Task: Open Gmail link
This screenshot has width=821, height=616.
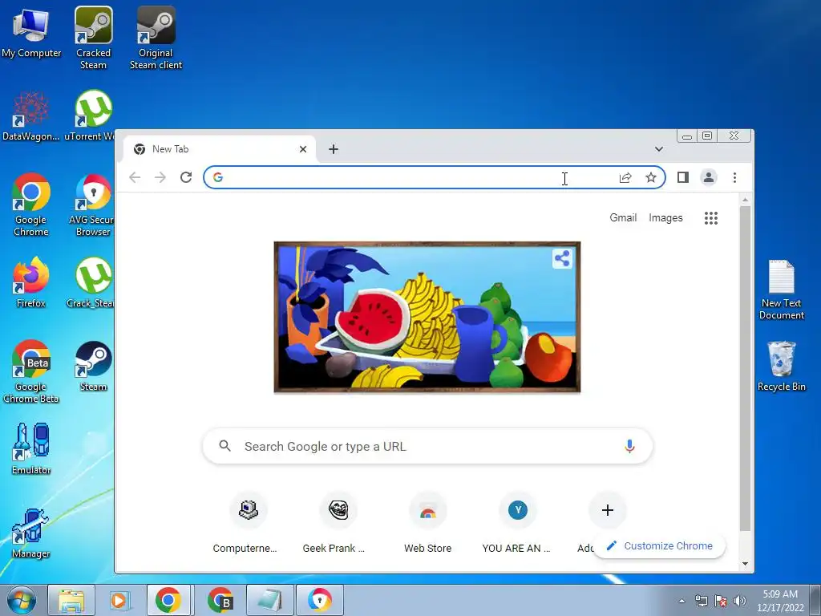Action: [x=622, y=218]
